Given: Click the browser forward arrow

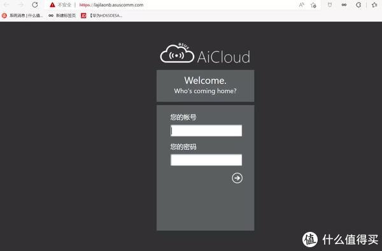Looking at the screenshot, I should point(21,4).
